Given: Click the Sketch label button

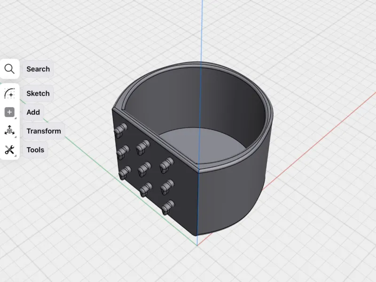Looking at the screenshot, I should coord(38,93).
